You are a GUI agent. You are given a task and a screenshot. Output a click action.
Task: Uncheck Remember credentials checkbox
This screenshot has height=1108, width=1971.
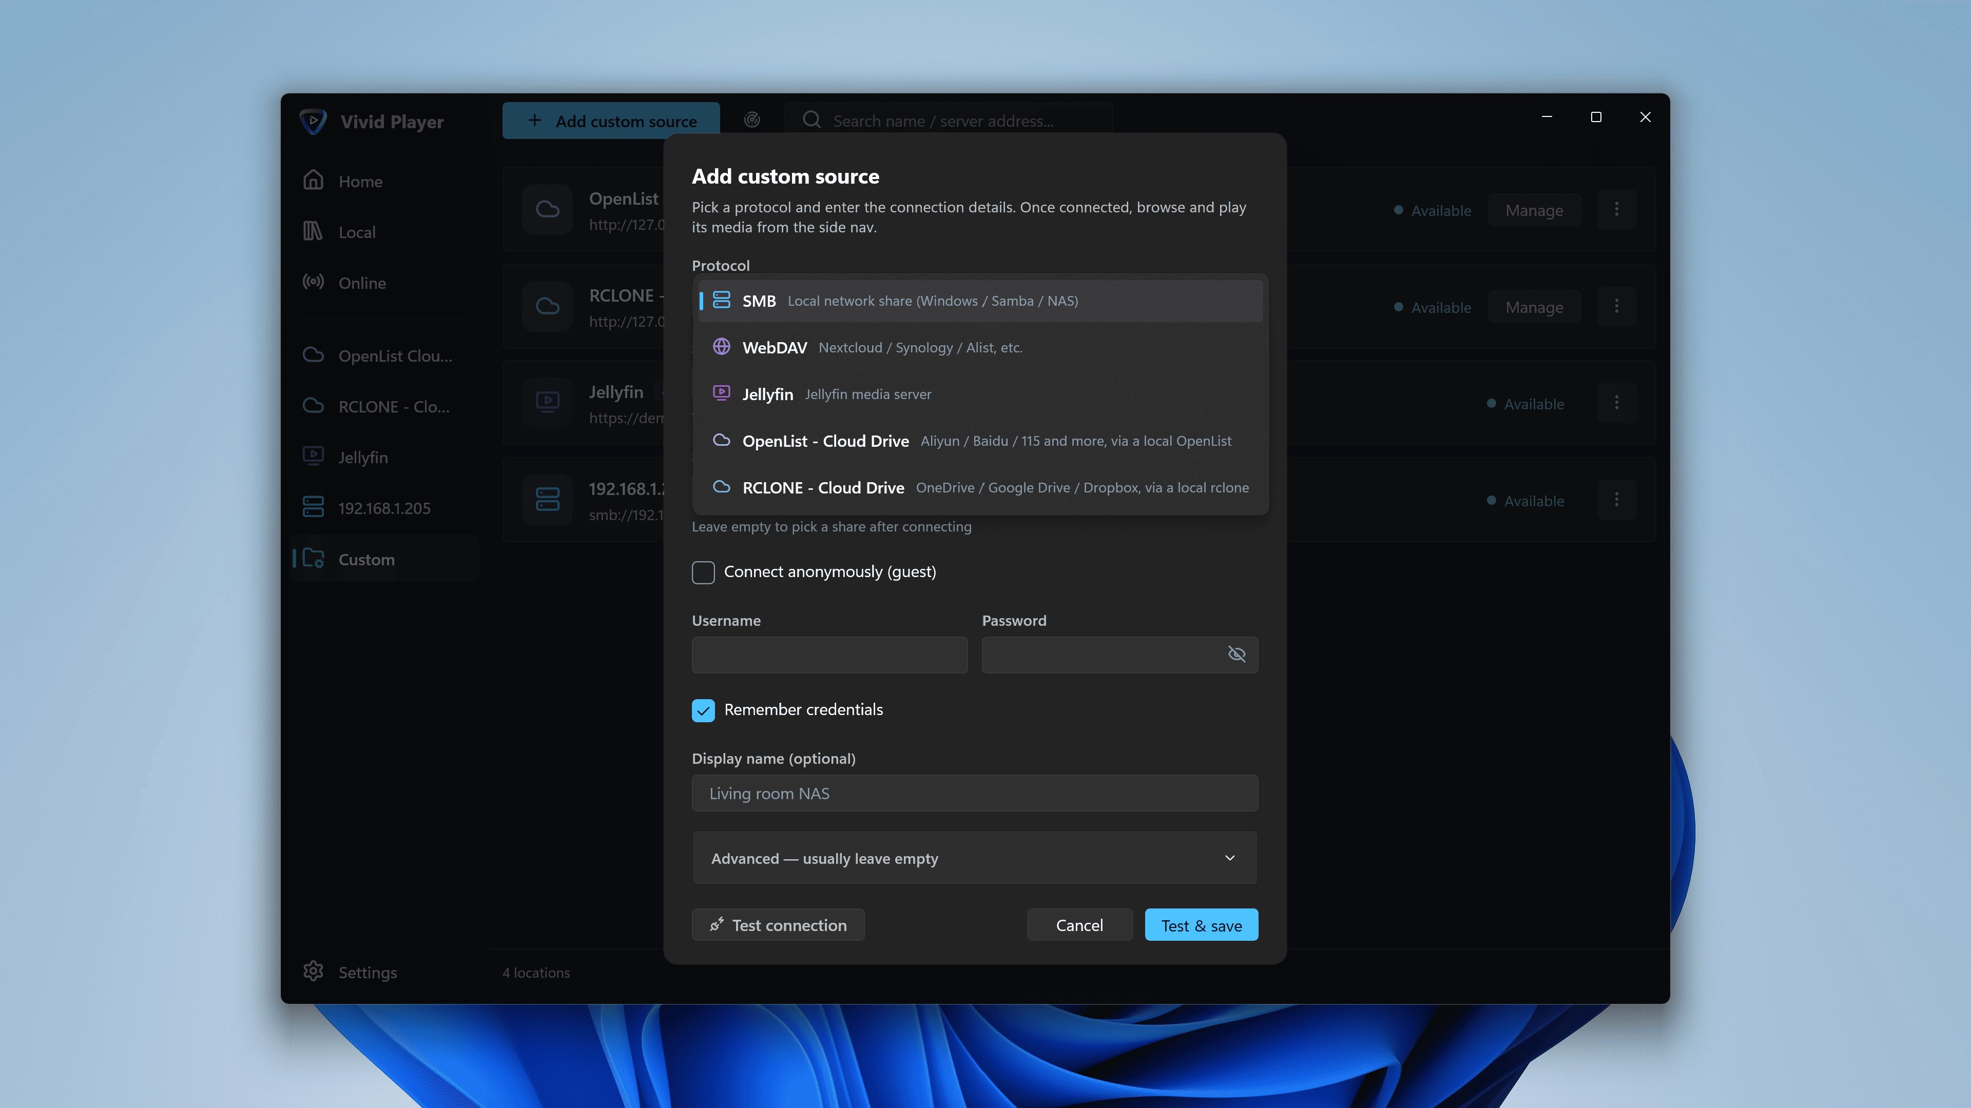(x=703, y=710)
